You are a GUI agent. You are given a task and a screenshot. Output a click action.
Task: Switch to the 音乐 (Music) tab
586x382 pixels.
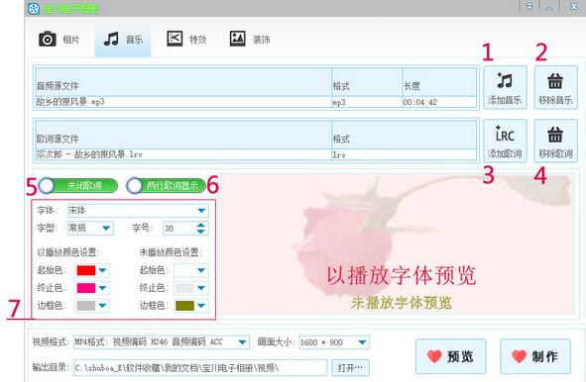(123, 40)
